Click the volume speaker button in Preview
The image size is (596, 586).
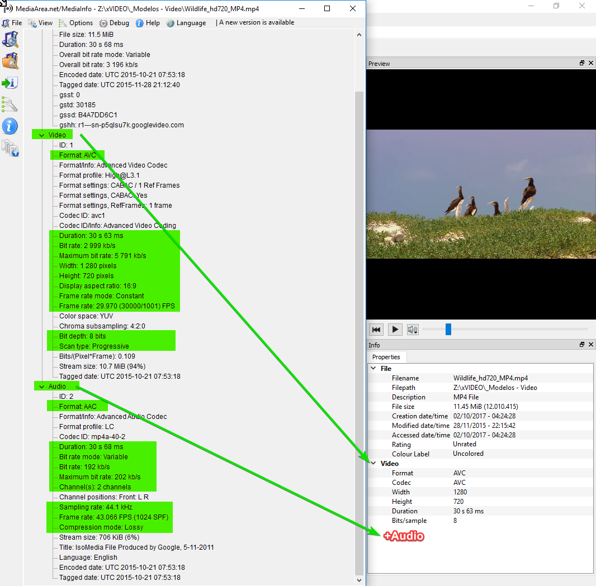click(x=413, y=329)
